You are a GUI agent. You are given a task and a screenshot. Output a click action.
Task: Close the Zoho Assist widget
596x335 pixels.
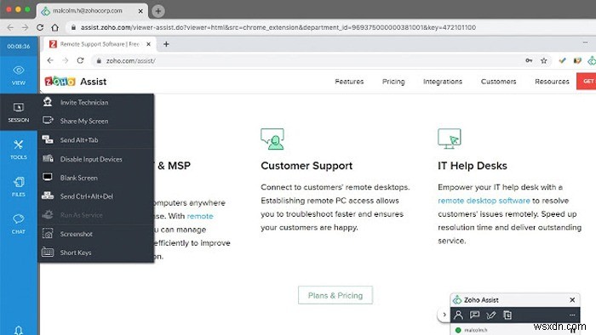(572, 300)
